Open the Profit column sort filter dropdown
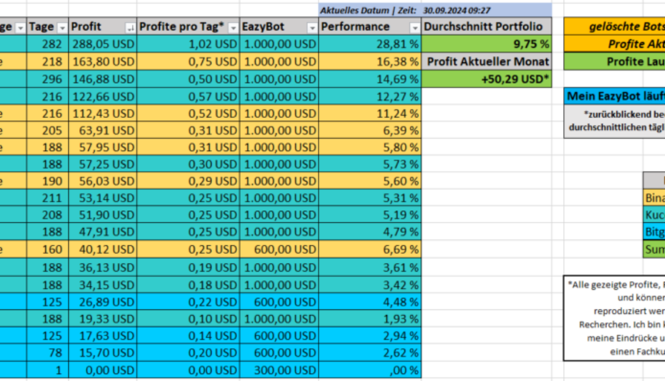 (x=130, y=28)
